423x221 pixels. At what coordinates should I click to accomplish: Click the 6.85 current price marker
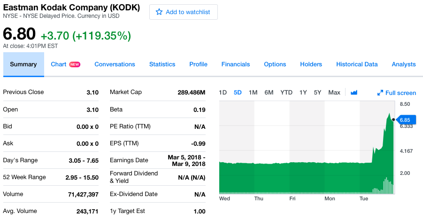click(406, 120)
